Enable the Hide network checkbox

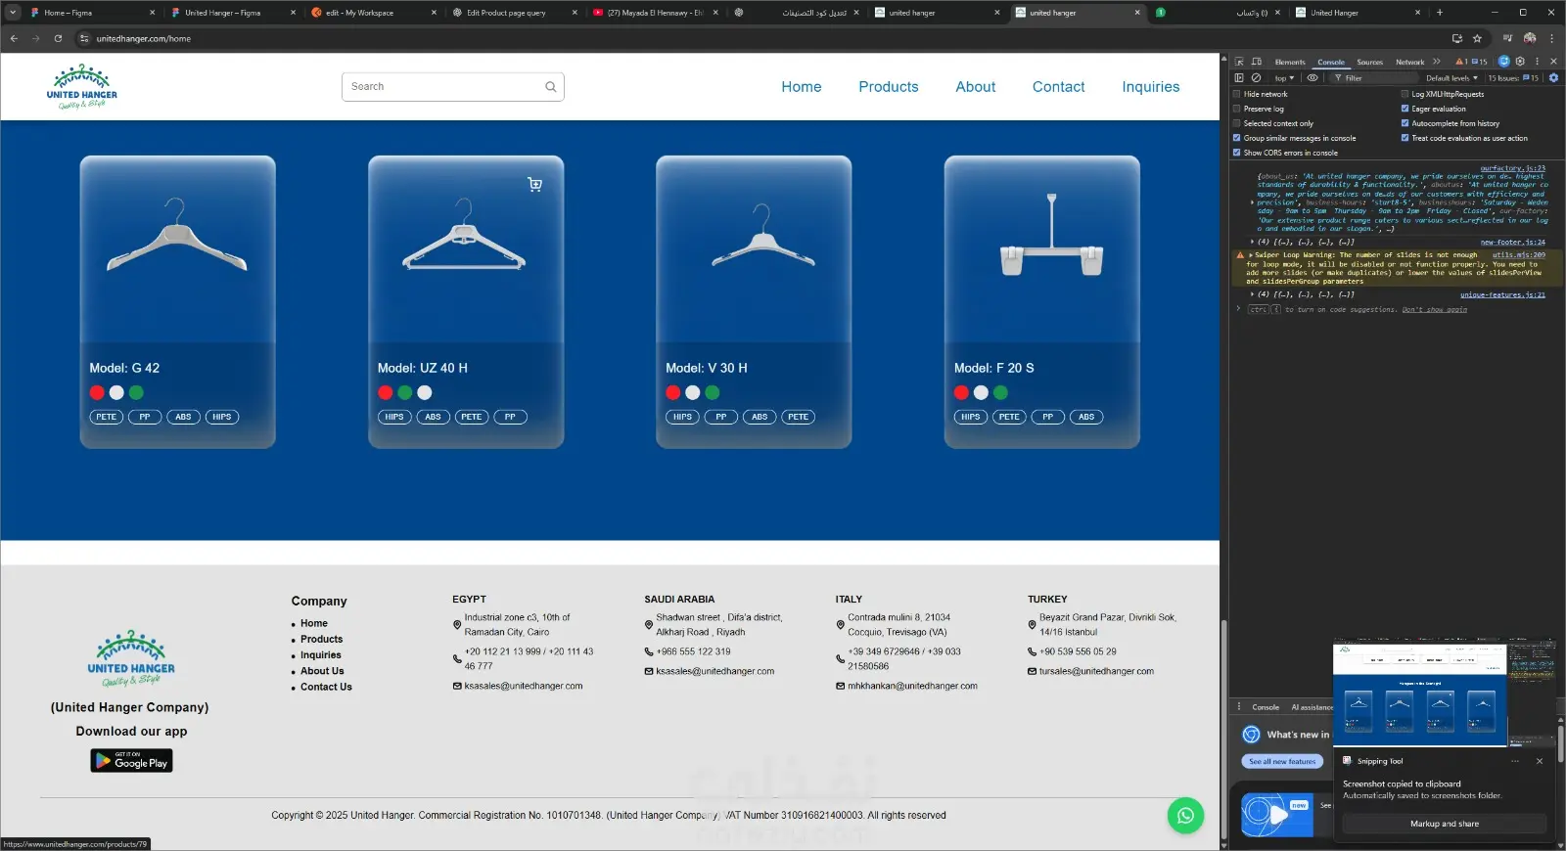[x=1237, y=94]
